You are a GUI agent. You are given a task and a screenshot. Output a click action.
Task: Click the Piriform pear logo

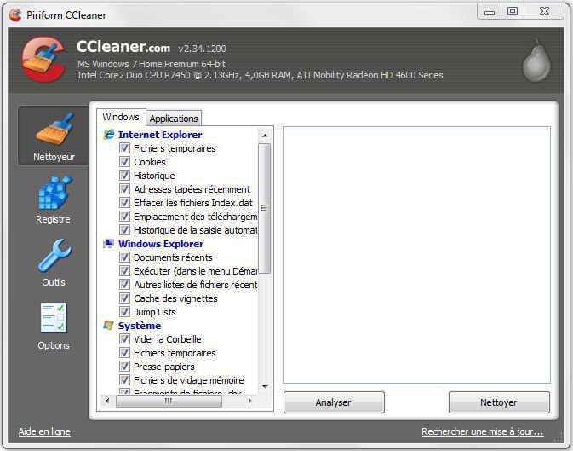pos(536,60)
